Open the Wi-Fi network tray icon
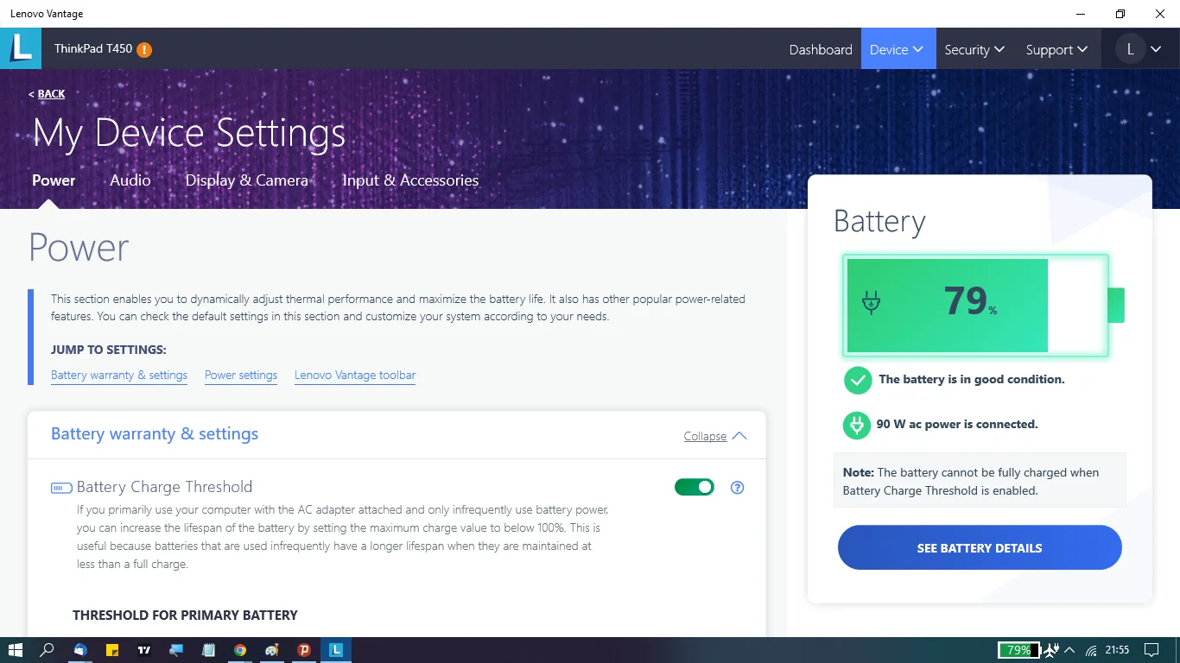This screenshot has width=1180, height=663. [1091, 650]
